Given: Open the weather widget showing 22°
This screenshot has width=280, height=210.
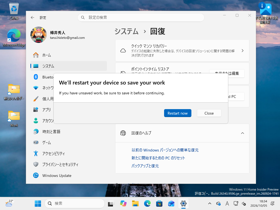Looking at the screenshot, I should tap(9, 203).
